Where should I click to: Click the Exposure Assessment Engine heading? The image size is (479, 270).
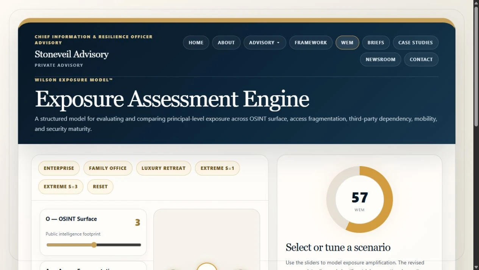pos(172,99)
